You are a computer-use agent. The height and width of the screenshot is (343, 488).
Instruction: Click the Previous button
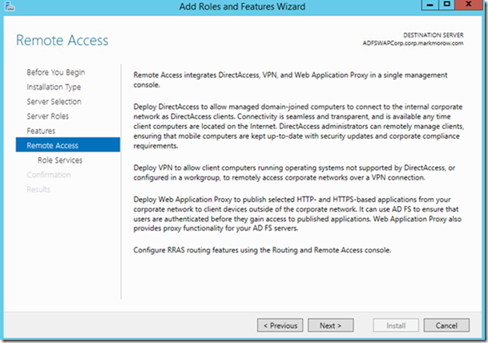pyautogui.click(x=280, y=325)
